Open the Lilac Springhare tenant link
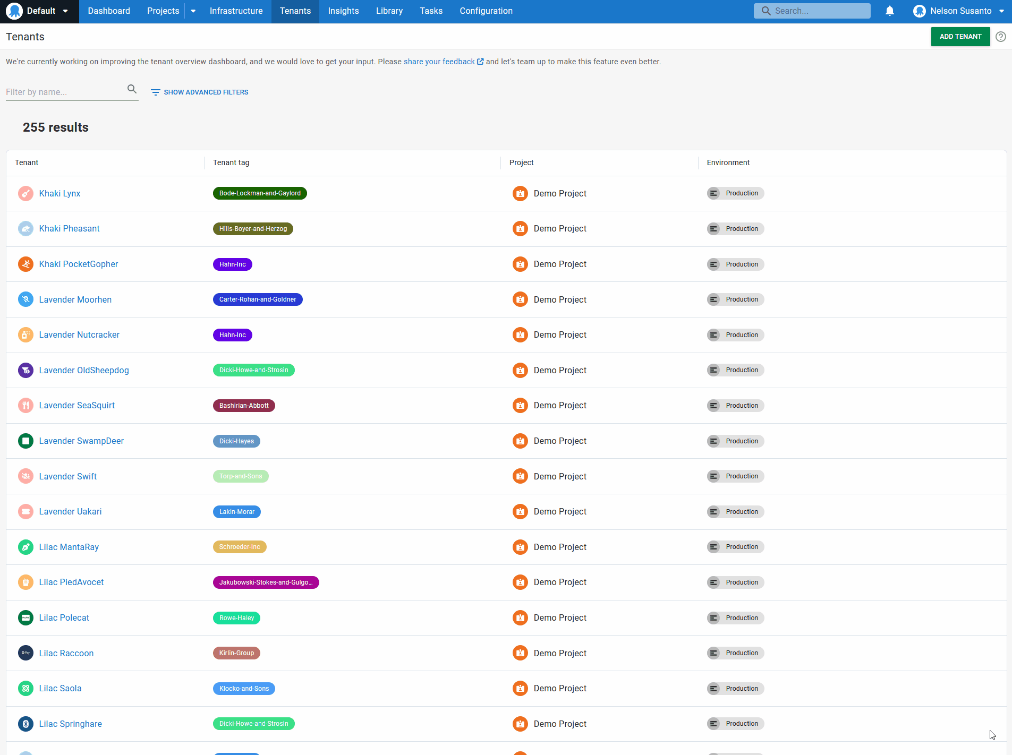This screenshot has width=1012, height=755. (x=70, y=724)
